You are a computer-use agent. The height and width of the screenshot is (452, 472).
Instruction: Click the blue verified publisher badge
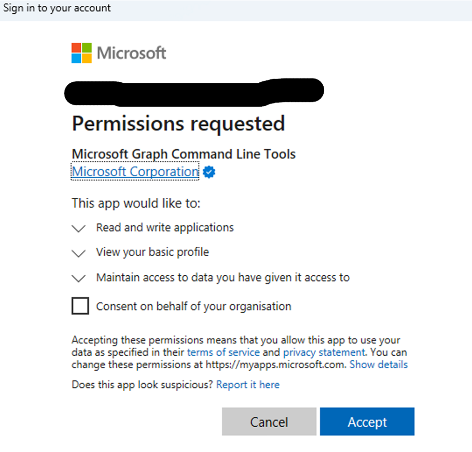(x=209, y=172)
